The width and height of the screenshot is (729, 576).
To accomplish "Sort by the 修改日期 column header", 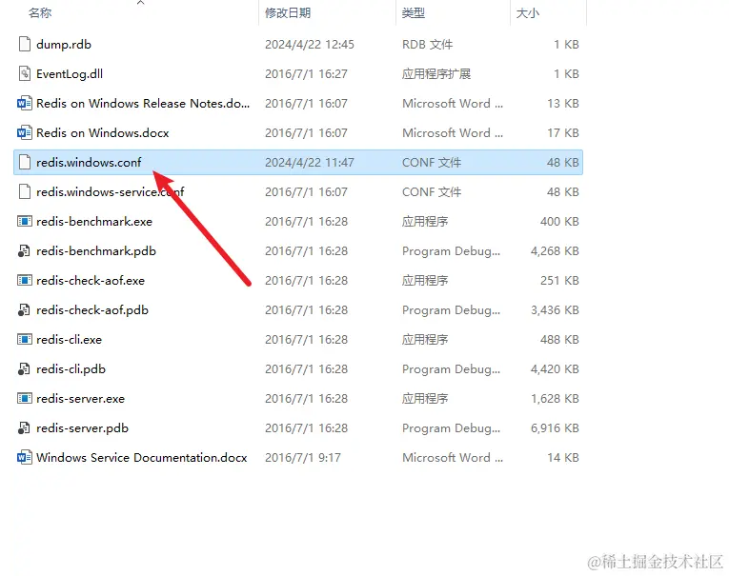I will pyautogui.click(x=288, y=13).
